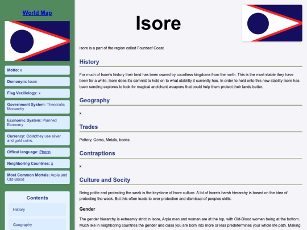307x230 pixels.
Task: Click the History section heading
Action: pyautogui.click(x=89, y=61)
